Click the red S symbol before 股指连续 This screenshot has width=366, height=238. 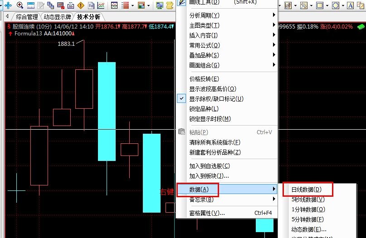[x=9, y=26]
